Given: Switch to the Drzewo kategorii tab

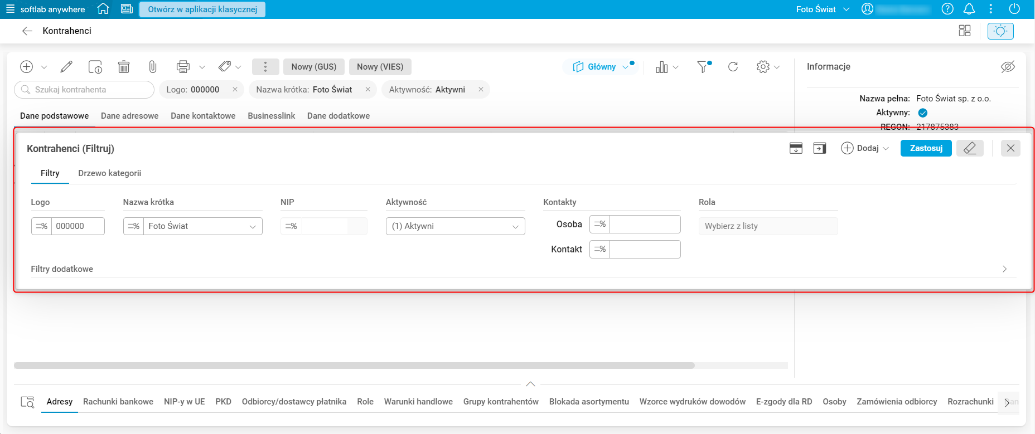Looking at the screenshot, I should tap(110, 173).
